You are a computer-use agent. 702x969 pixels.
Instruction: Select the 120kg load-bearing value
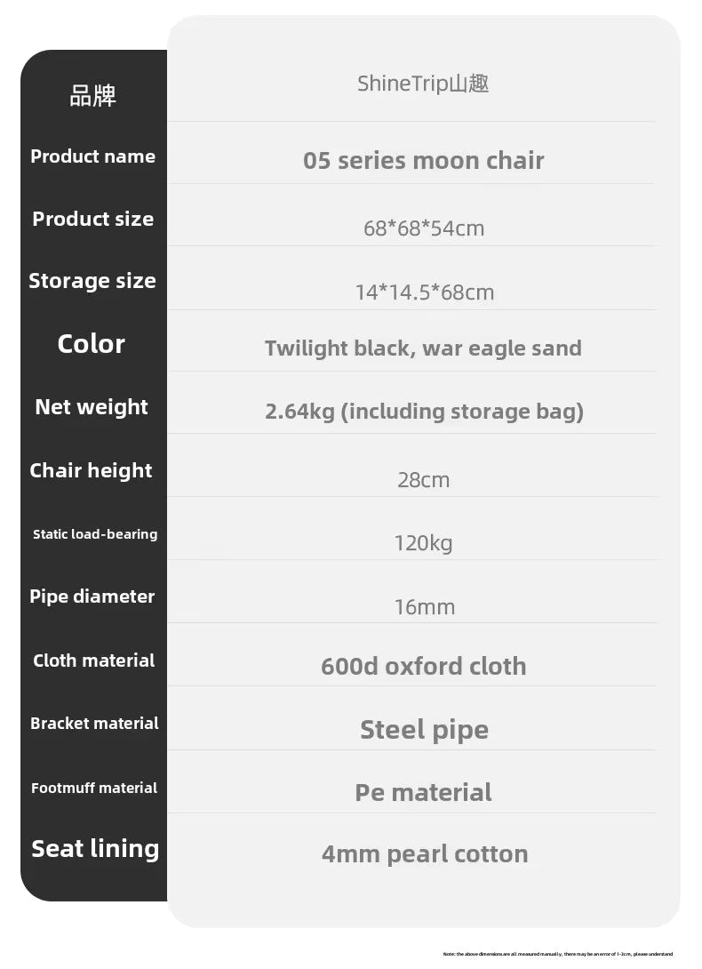pos(423,543)
